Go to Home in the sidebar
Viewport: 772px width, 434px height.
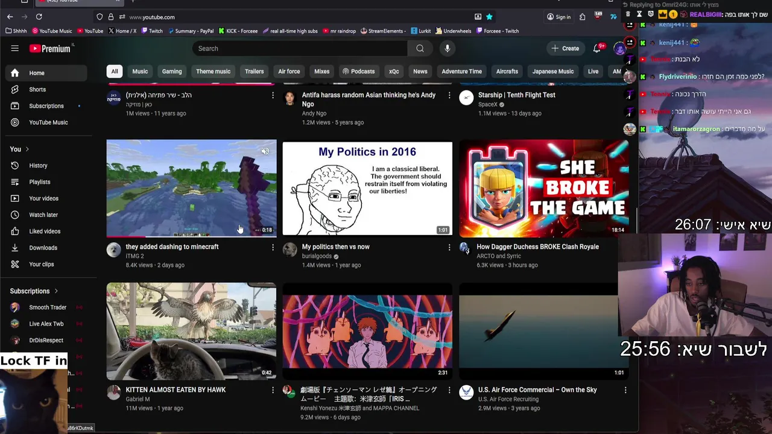(x=47, y=73)
